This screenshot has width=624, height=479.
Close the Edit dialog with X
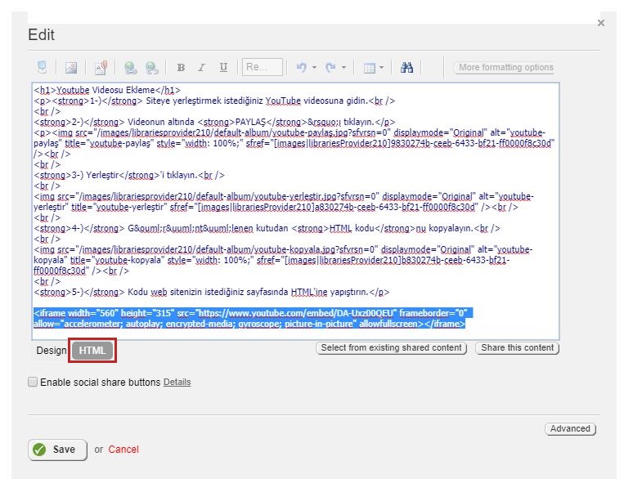[601, 23]
